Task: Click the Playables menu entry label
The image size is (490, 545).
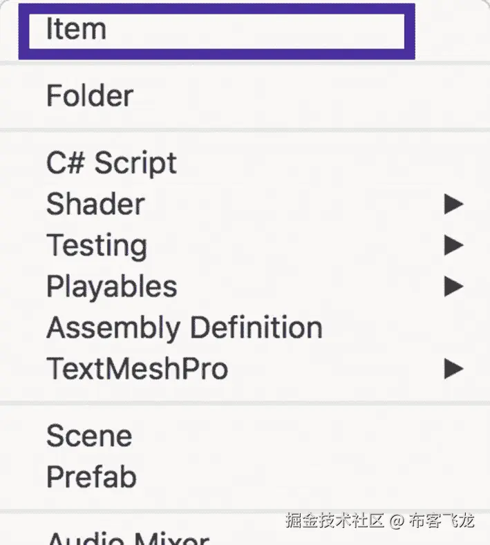Action: pos(112,286)
